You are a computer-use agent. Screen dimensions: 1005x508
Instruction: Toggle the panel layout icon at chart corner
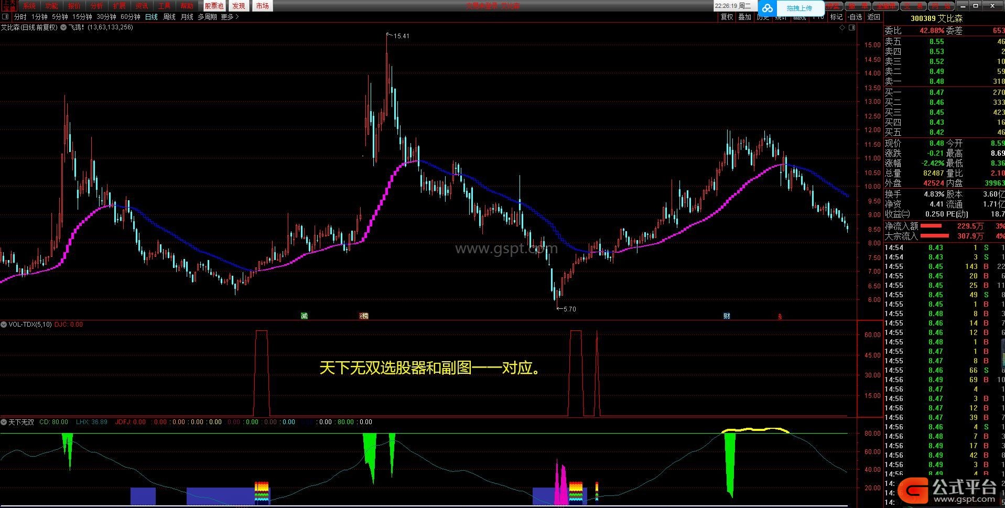click(852, 28)
